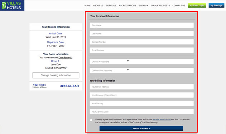This screenshot has height=134, width=226.
Task: Expand the Events dropdown menu
Action: [x=143, y=5]
